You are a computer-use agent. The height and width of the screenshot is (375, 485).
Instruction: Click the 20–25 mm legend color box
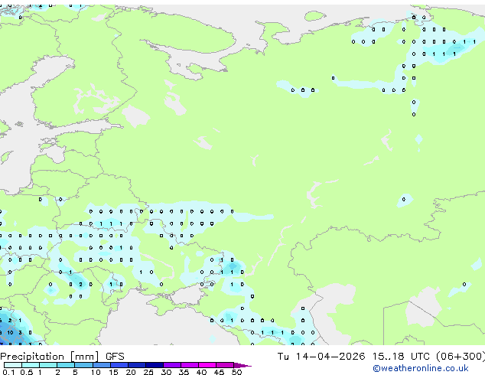136,365
